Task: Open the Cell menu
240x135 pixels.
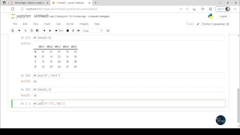Action: point(58,24)
